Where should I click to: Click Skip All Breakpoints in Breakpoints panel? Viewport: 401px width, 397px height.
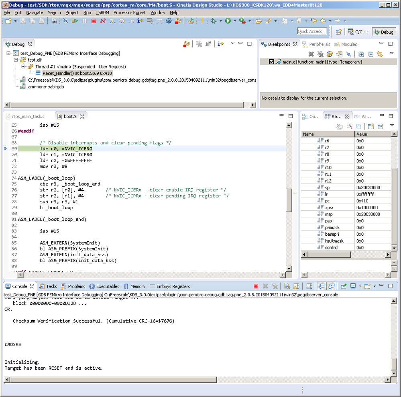coord(349,54)
